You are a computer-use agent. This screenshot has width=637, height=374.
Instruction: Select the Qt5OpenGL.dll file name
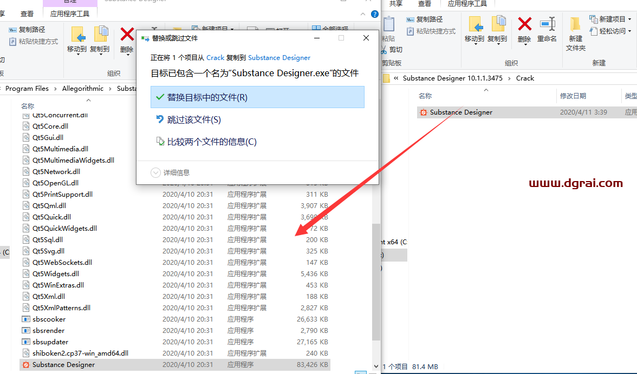pos(56,183)
